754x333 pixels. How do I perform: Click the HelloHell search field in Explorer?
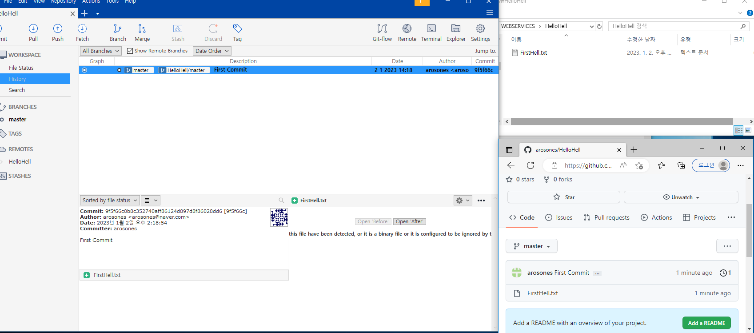[x=678, y=26]
